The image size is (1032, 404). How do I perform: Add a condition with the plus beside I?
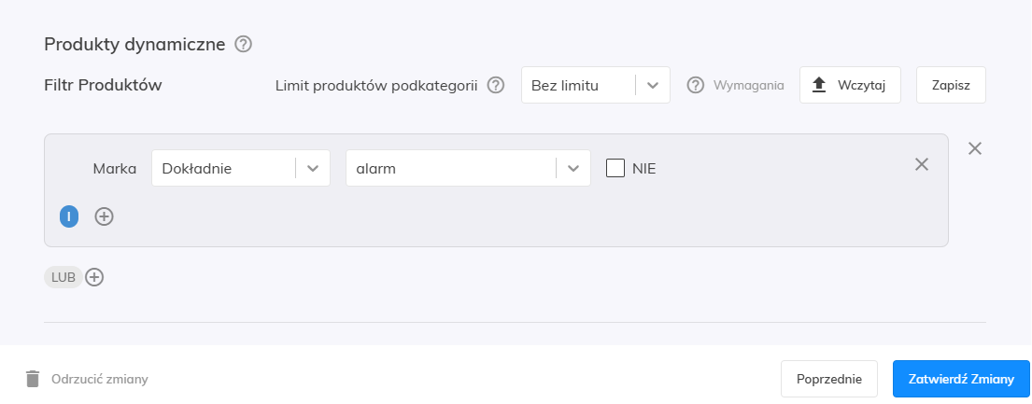pyautogui.click(x=105, y=216)
